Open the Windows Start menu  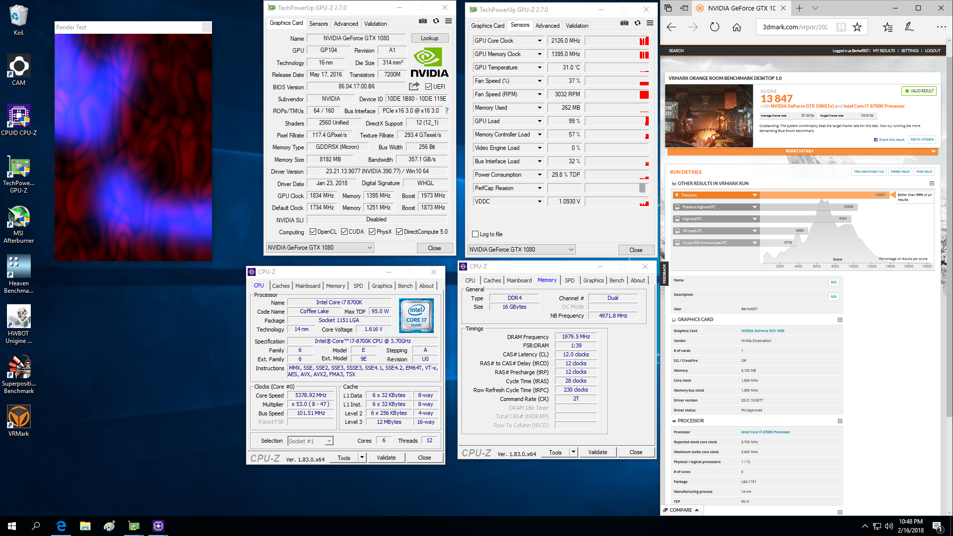tap(12, 526)
